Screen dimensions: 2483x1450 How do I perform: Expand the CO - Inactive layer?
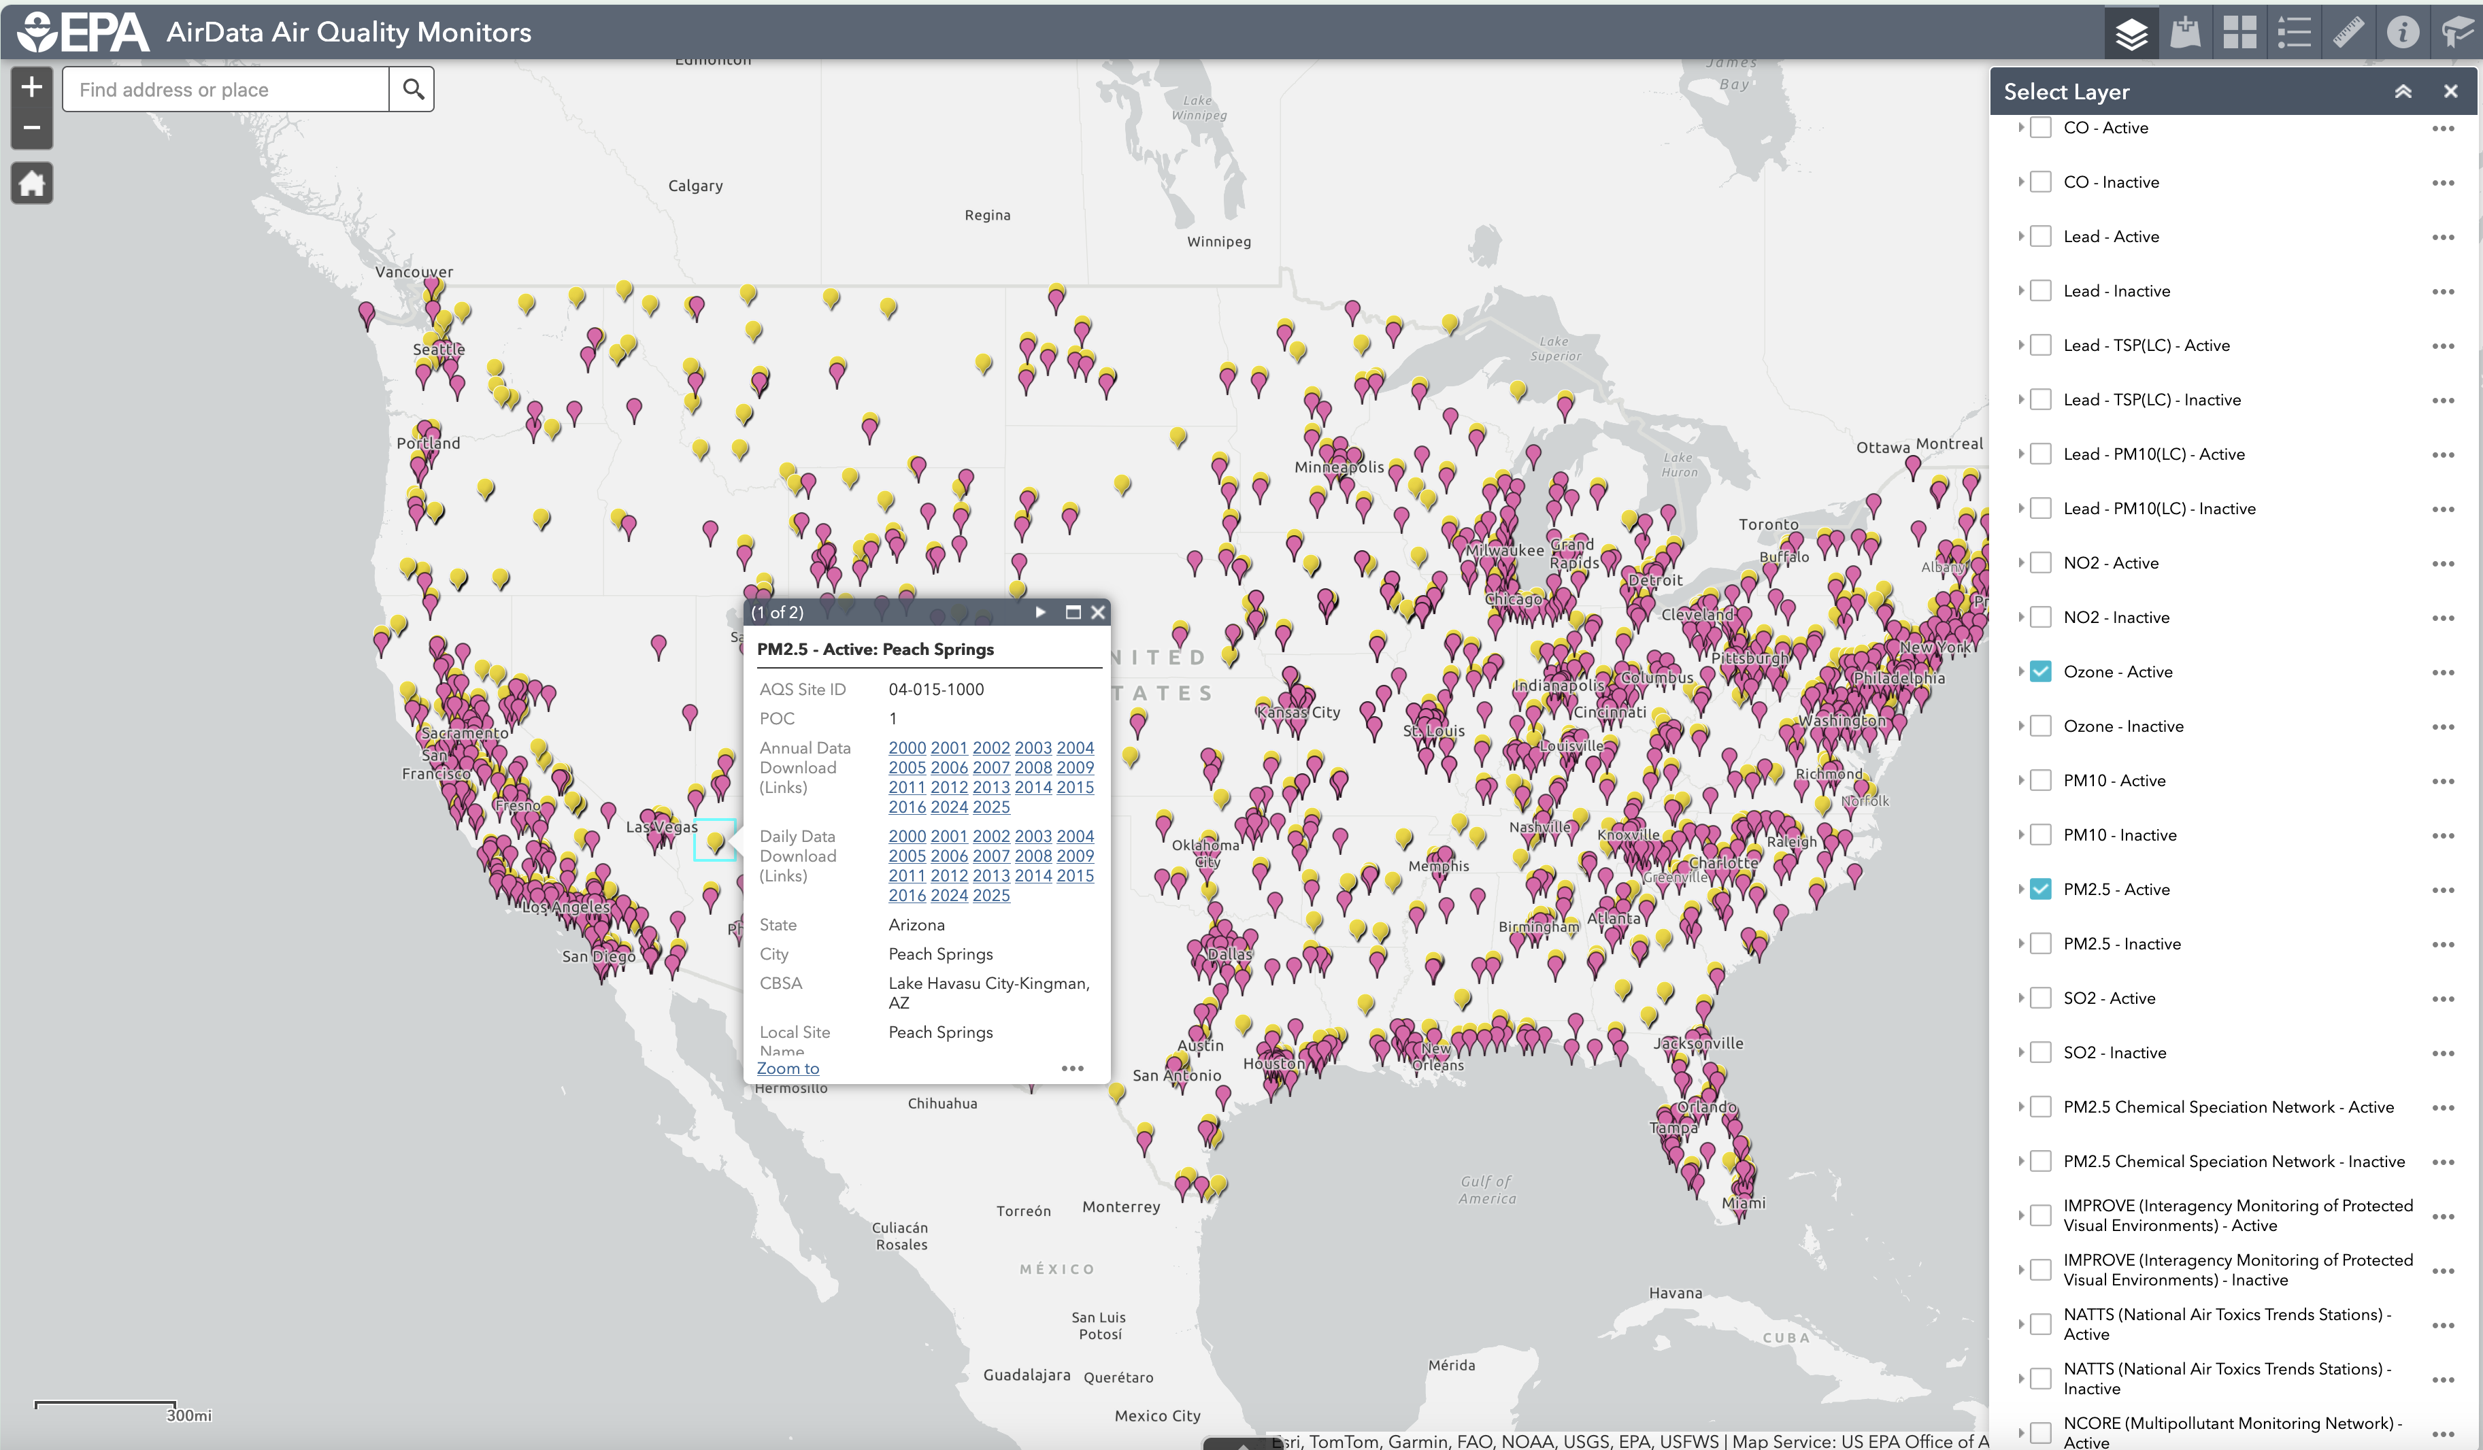point(2020,182)
